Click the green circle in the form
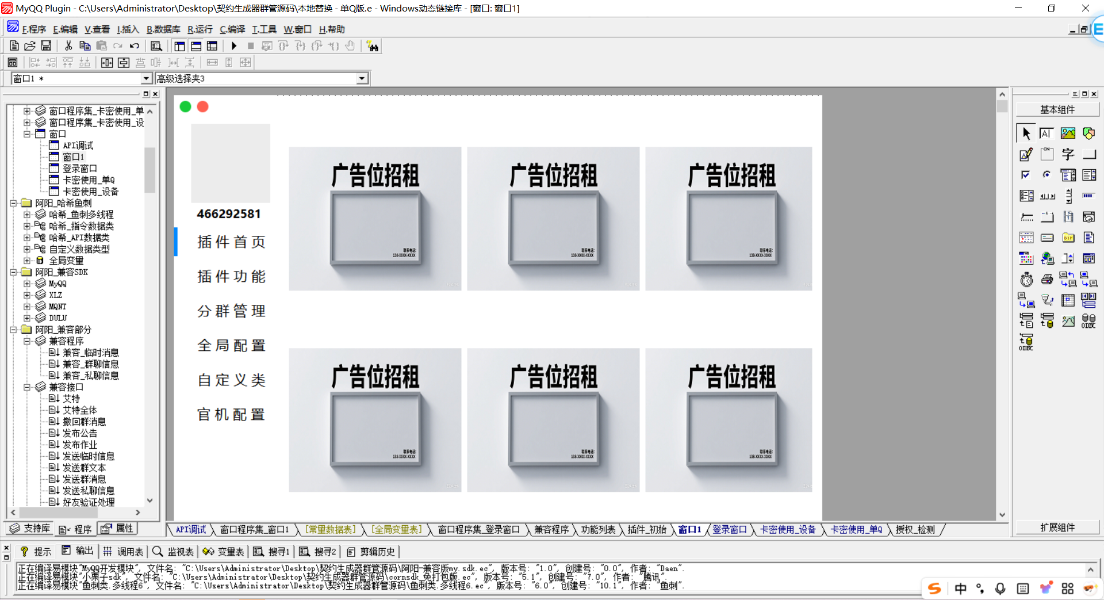This screenshot has width=1104, height=600. click(185, 106)
